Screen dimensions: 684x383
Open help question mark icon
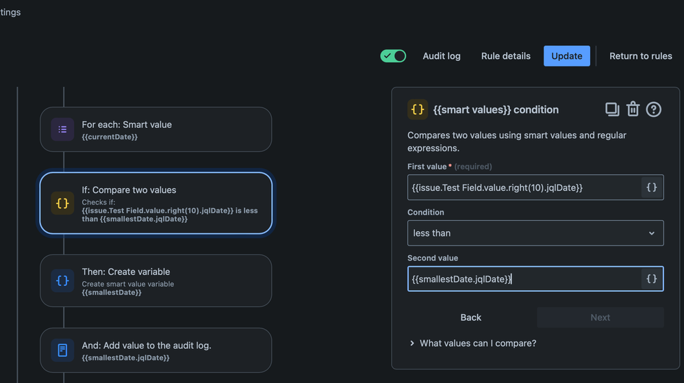[653, 109]
